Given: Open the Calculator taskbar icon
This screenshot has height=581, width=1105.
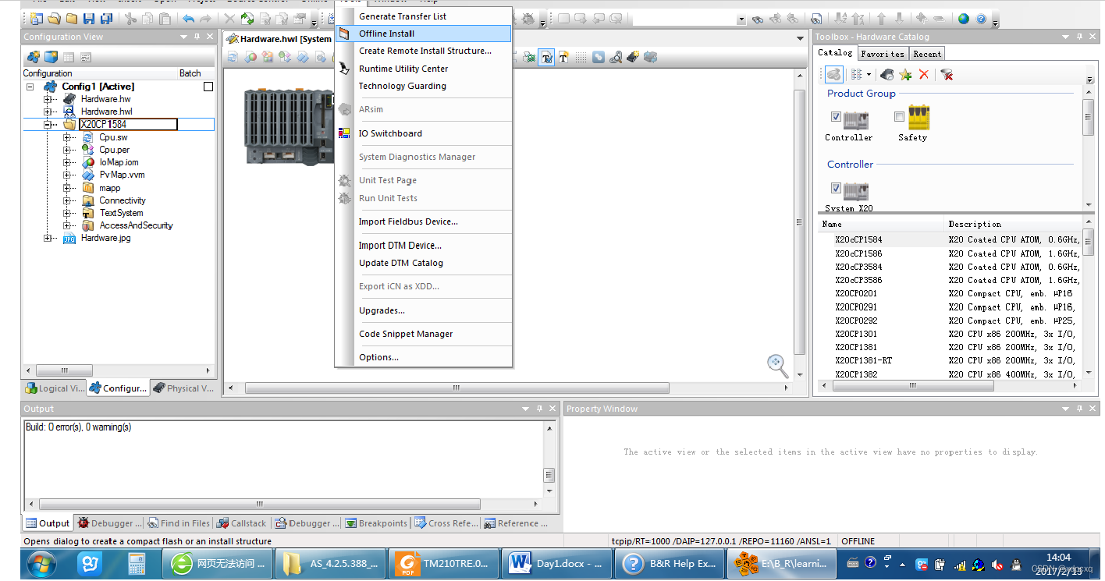Looking at the screenshot, I should click(137, 562).
